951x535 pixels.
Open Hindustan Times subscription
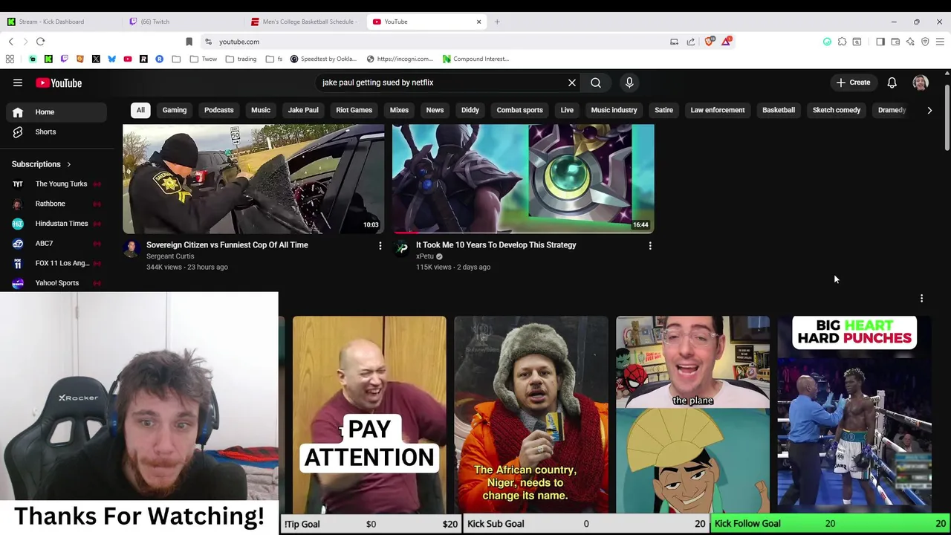click(56, 224)
